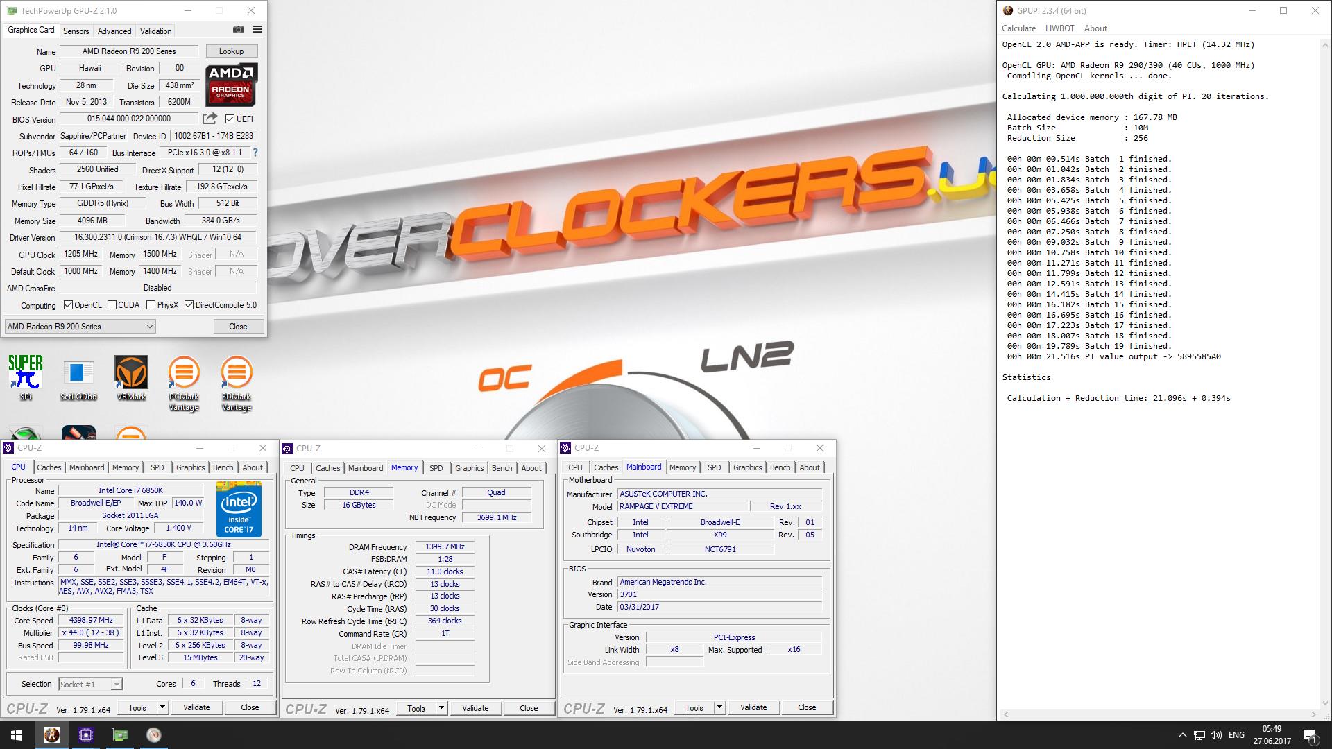Toggle the PhysX checkbox

(151, 305)
